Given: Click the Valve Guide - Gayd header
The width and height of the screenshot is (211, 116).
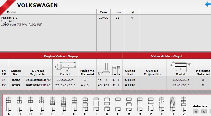Looking at the screenshot, I should coord(166,56).
